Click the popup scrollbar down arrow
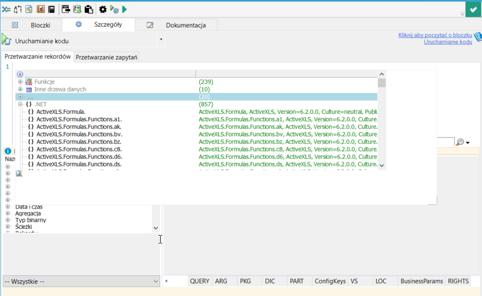This screenshot has width=482, height=296. click(x=382, y=165)
